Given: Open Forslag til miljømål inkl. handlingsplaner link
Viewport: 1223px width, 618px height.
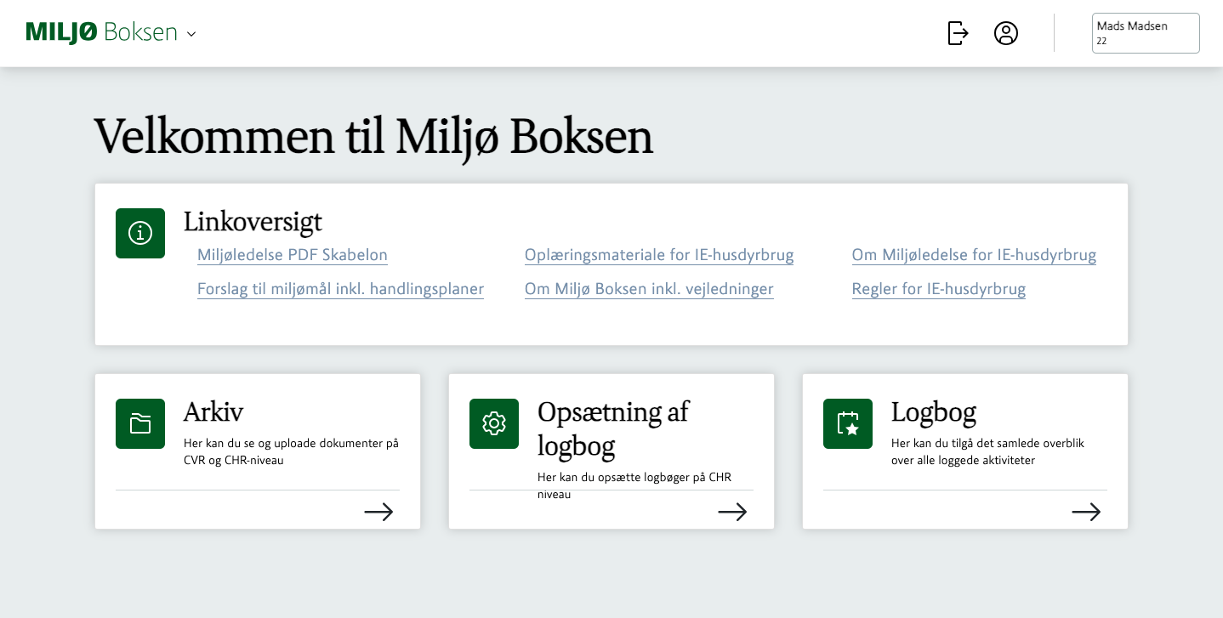Looking at the screenshot, I should coord(340,289).
